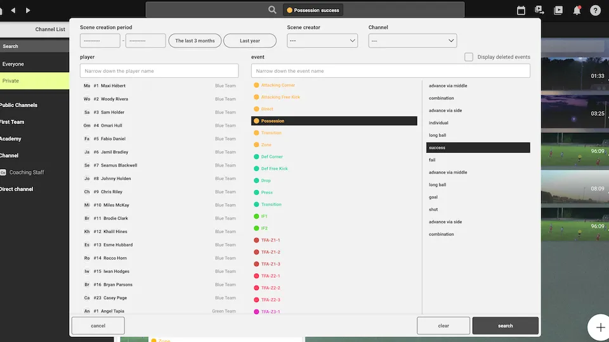Viewport: 609px width, 342px height.
Task: Select The last 3 months period
Action: tap(195, 41)
